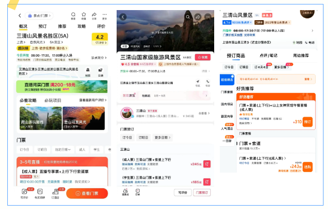Image resolution: width=328 pixels, height=209 pixels.
Task: Tap 三清山 官方直播 avatar
Action: coord(127,113)
